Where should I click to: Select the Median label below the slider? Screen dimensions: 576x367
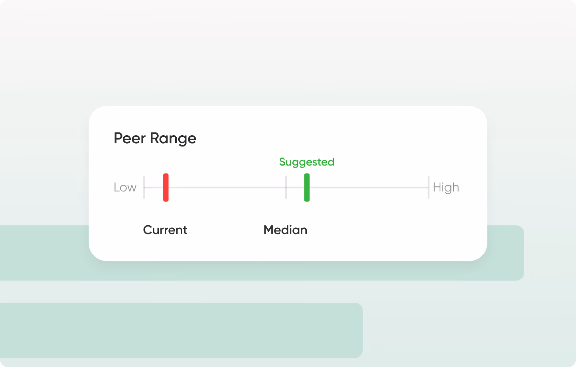(x=285, y=230)
